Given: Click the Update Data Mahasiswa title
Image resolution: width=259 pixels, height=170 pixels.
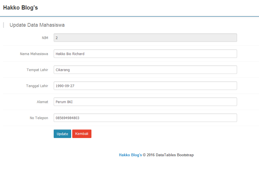Looking at the screenshot, I should click(37, 25).
